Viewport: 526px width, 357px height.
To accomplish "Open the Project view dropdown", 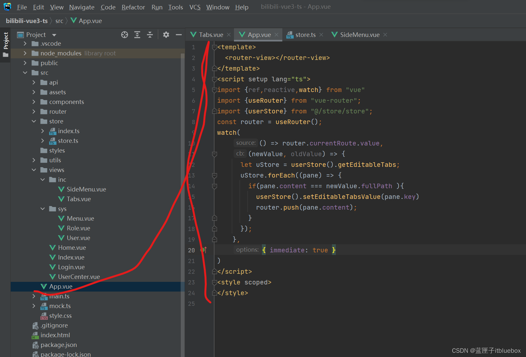I will (54, 35).
